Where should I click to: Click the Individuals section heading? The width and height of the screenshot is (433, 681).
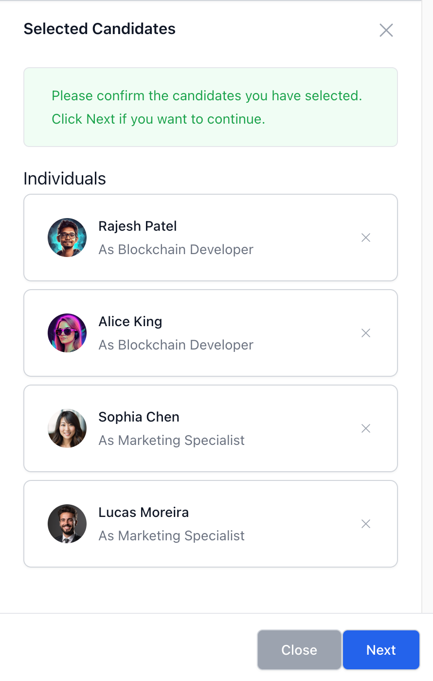click(65, 179)
